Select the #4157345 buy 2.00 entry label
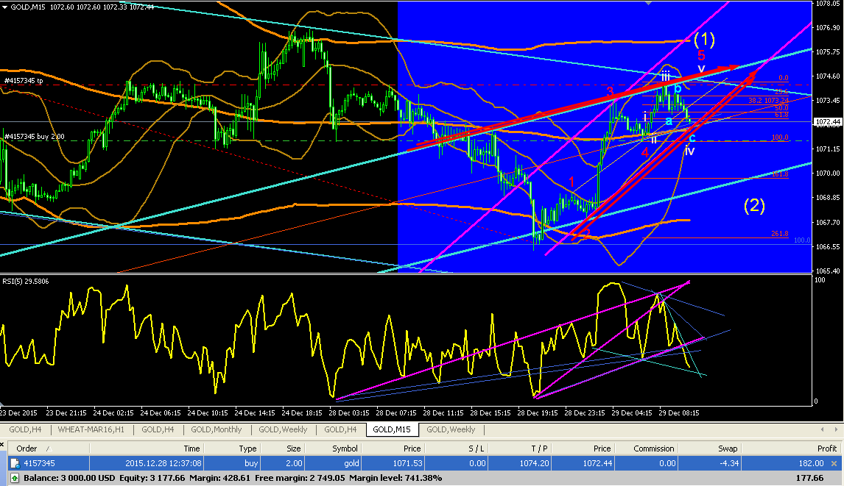The height and width of the screenshot is (486, 844). 35,137
